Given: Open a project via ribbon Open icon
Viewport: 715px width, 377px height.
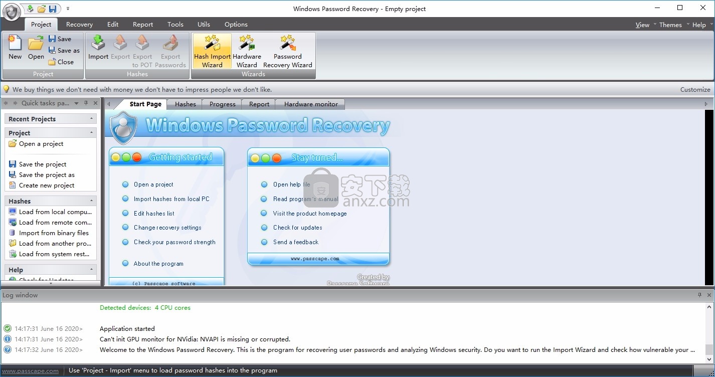Looking at the screenshot, I should click(36, 48).
